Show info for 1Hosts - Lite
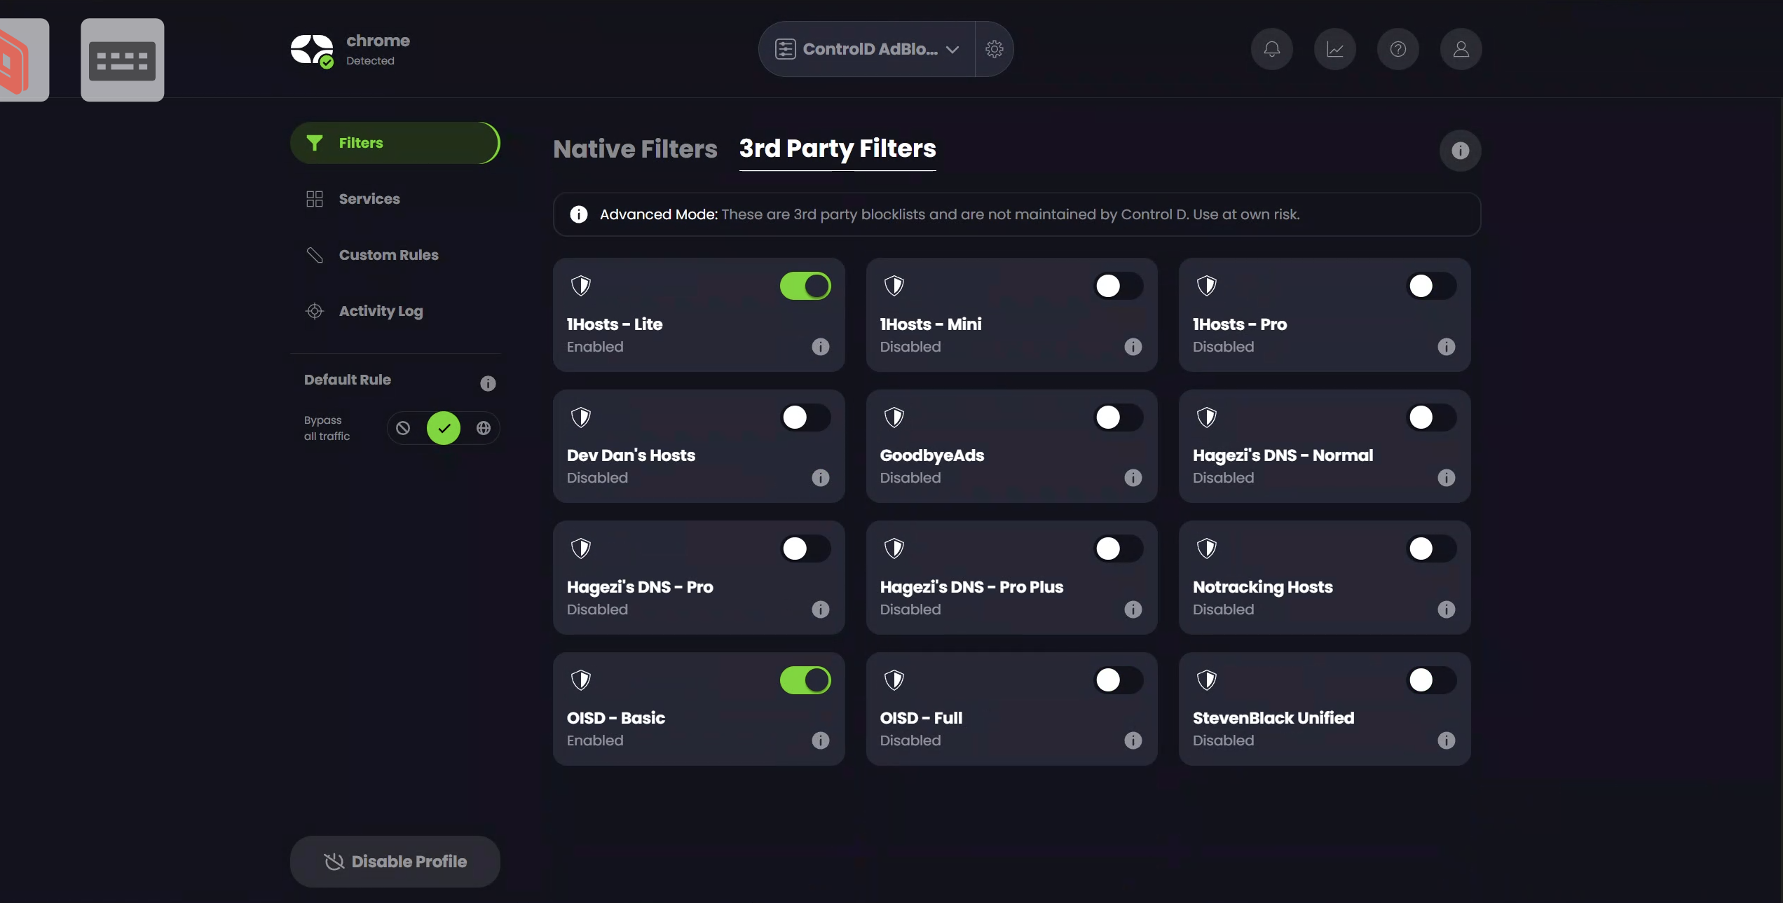The image size is (1783, 903). pos(820,347)
